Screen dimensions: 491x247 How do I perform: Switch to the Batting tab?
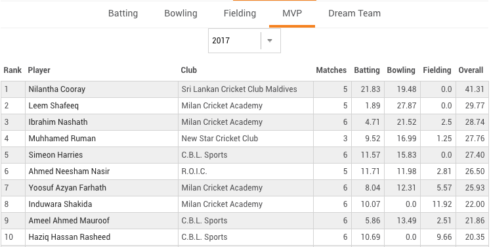click(123, 13)
